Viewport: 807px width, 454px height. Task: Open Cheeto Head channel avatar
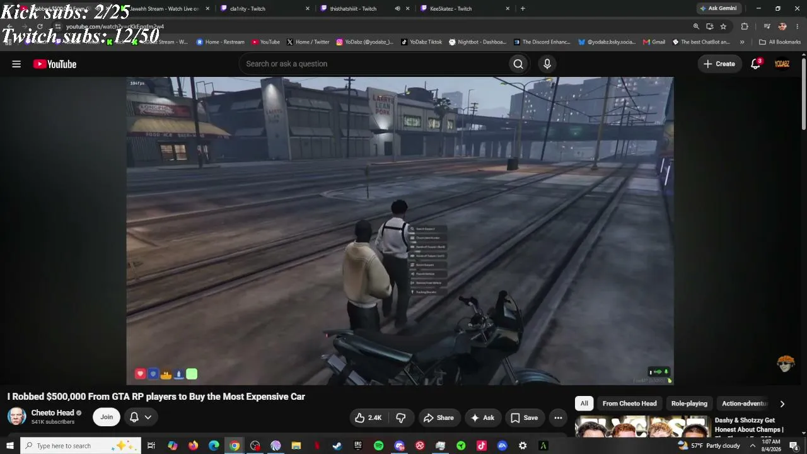(16, 417)
